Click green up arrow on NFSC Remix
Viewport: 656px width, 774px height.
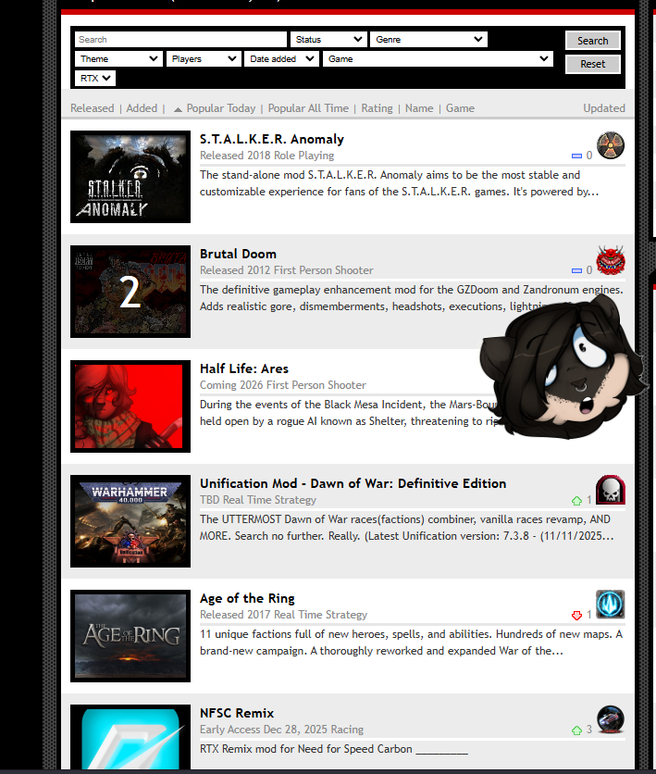click(x=576, y=730)
